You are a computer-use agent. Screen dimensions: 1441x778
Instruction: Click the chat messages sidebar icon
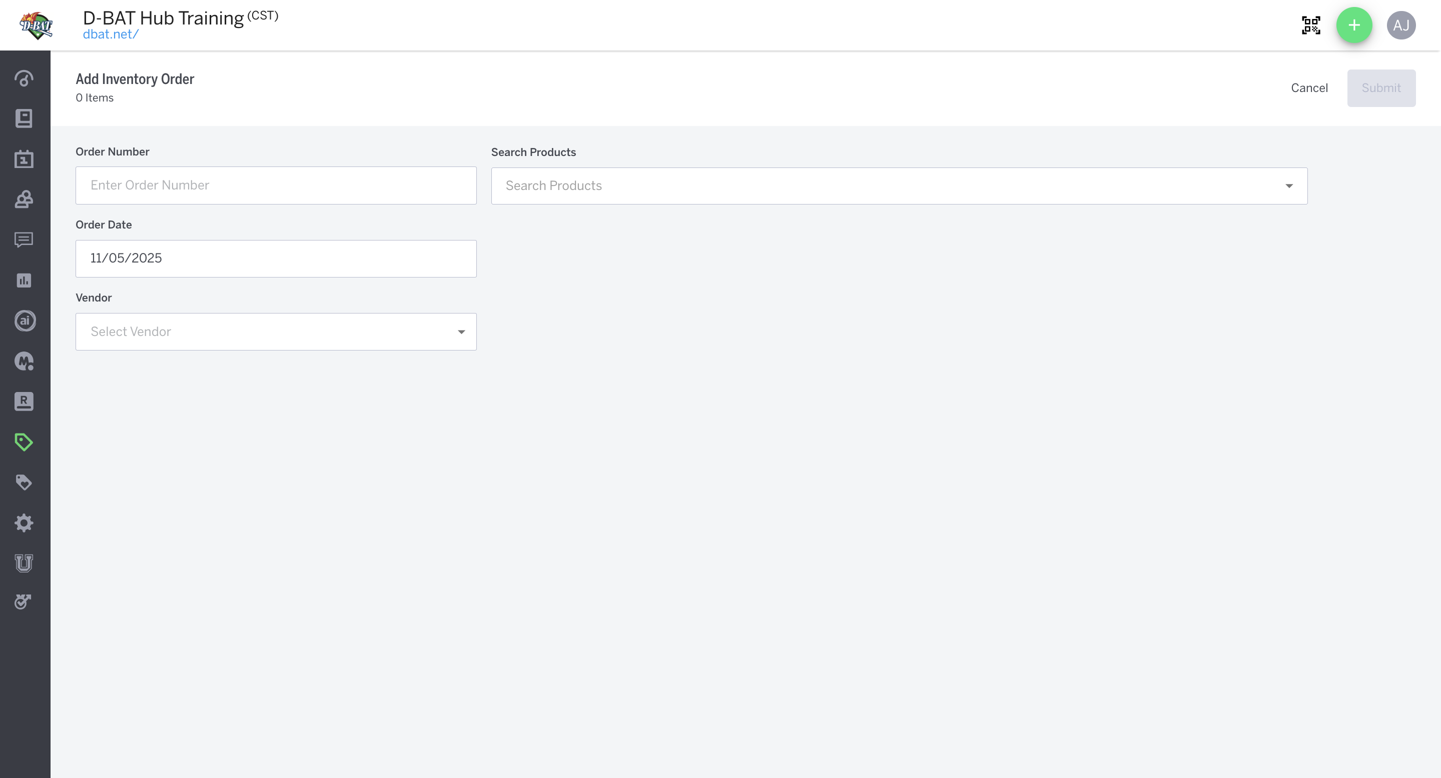[24, 240]
